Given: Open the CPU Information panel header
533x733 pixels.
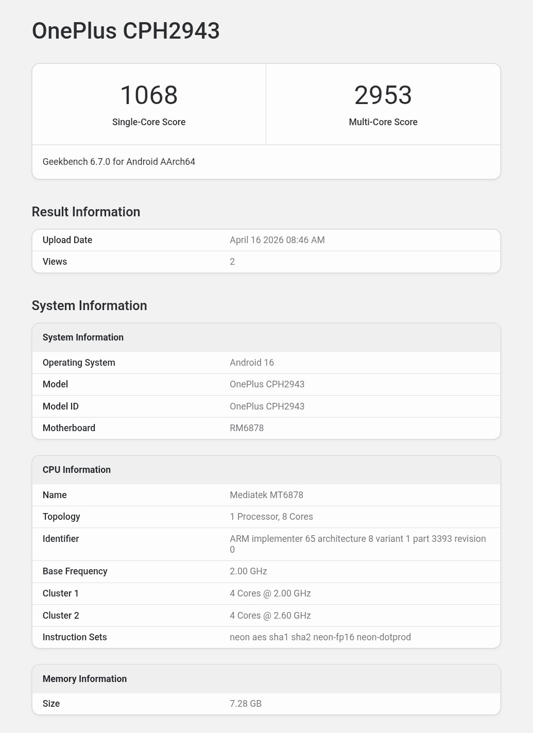Looking at the screenshot, I should coord(77,469).
